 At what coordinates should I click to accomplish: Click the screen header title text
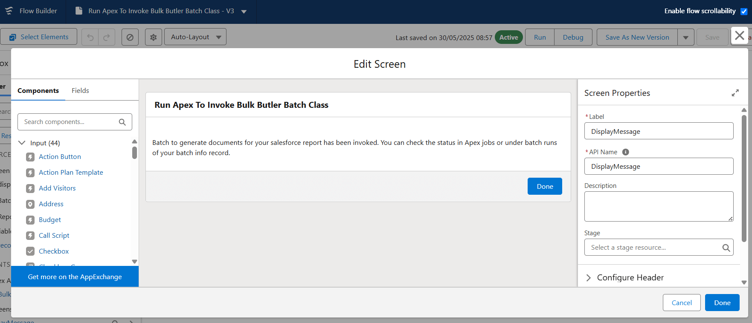click(x=241, y=105)
